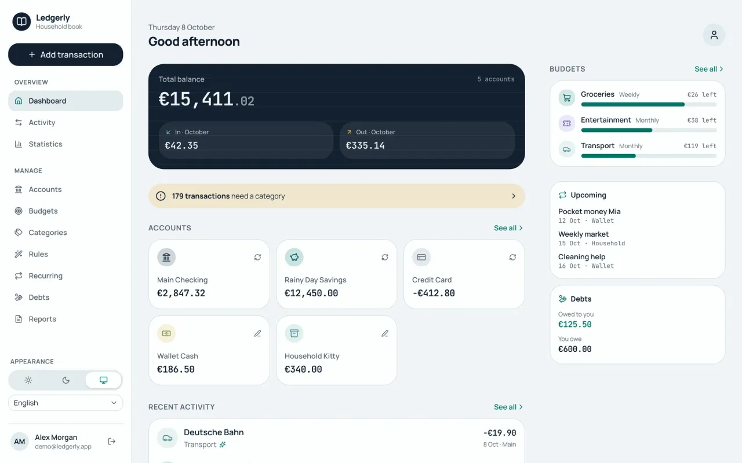Click the Owed to you €125.50 amount

click(575, 325)
